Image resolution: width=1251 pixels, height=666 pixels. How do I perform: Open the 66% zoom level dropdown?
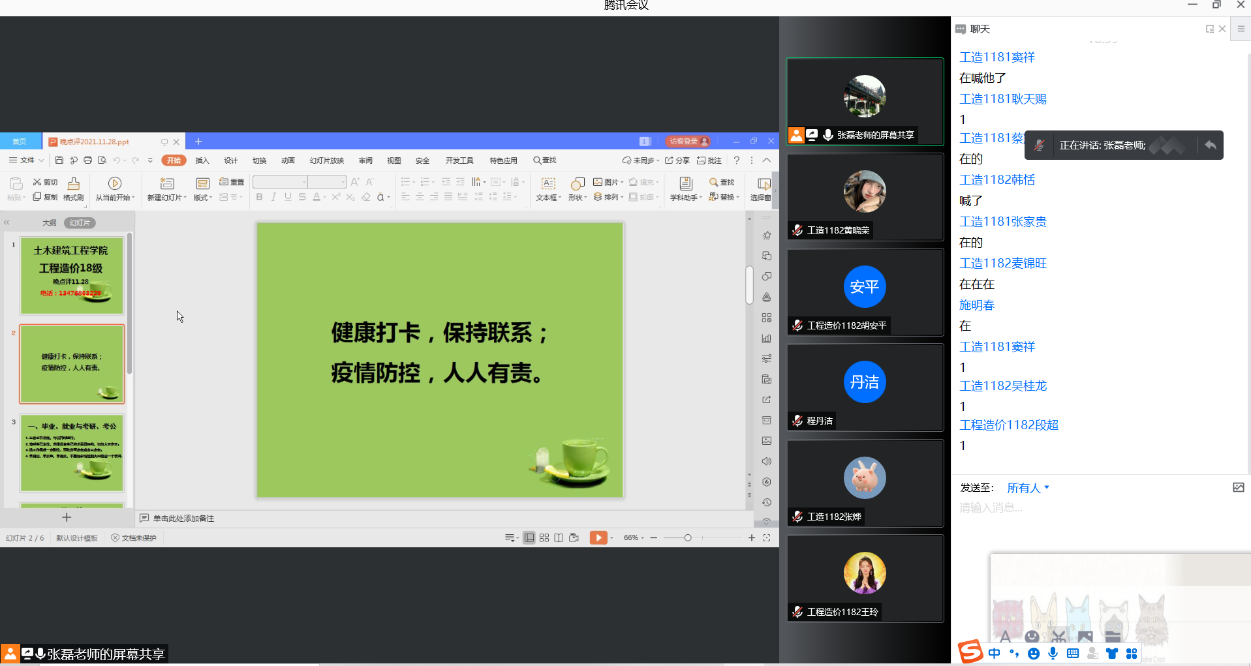pyautogui.click(x=634, y=537)
